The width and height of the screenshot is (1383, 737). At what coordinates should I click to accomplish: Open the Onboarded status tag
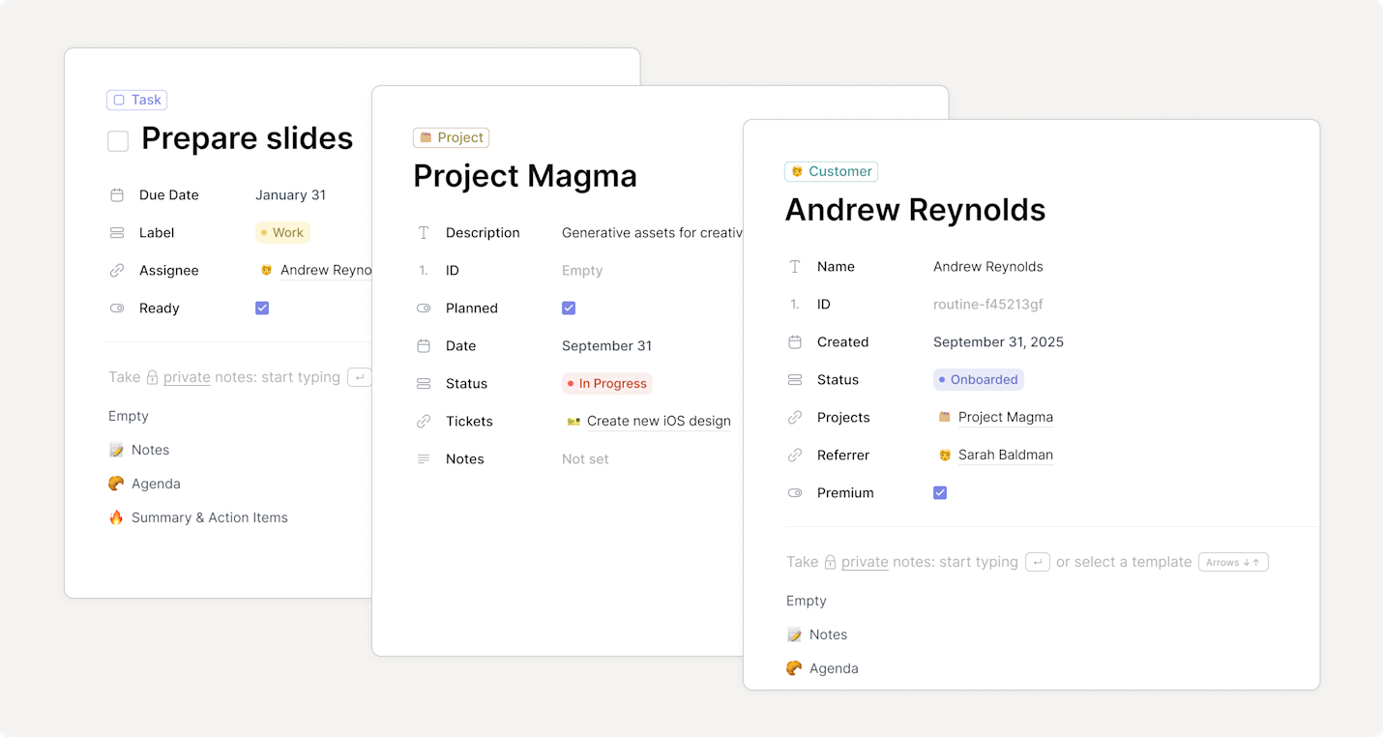click(x=979, y=380)
